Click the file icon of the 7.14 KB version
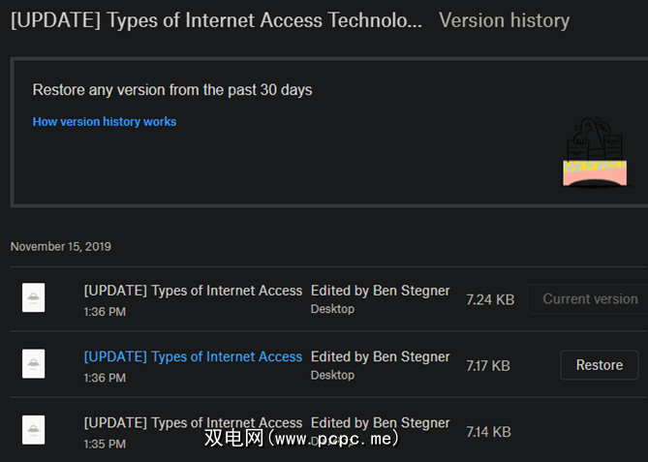Screen dimensions: 648x462 [34, 430]
